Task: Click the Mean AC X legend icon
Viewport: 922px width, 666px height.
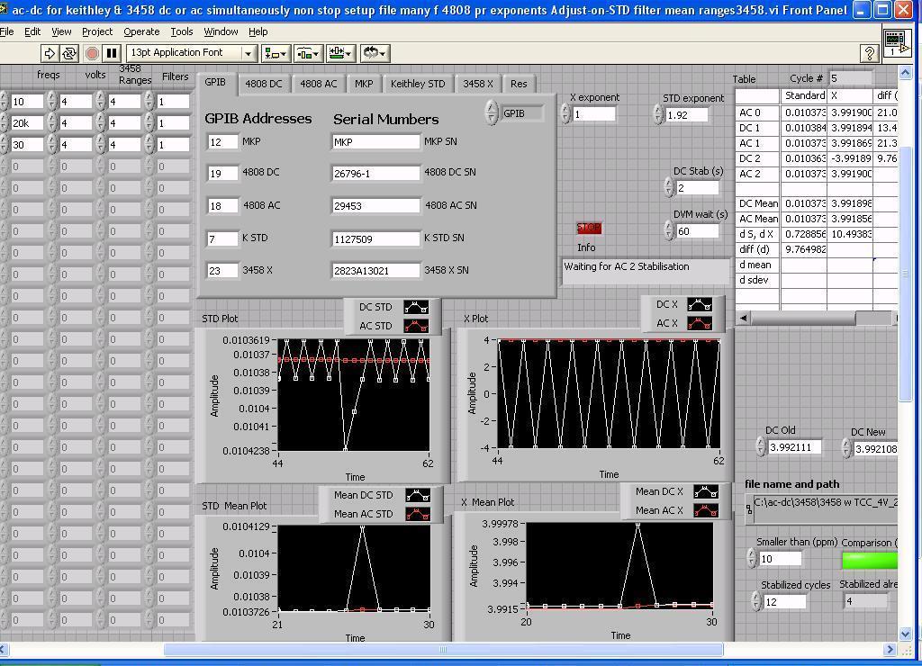Action: coord(706,510)
